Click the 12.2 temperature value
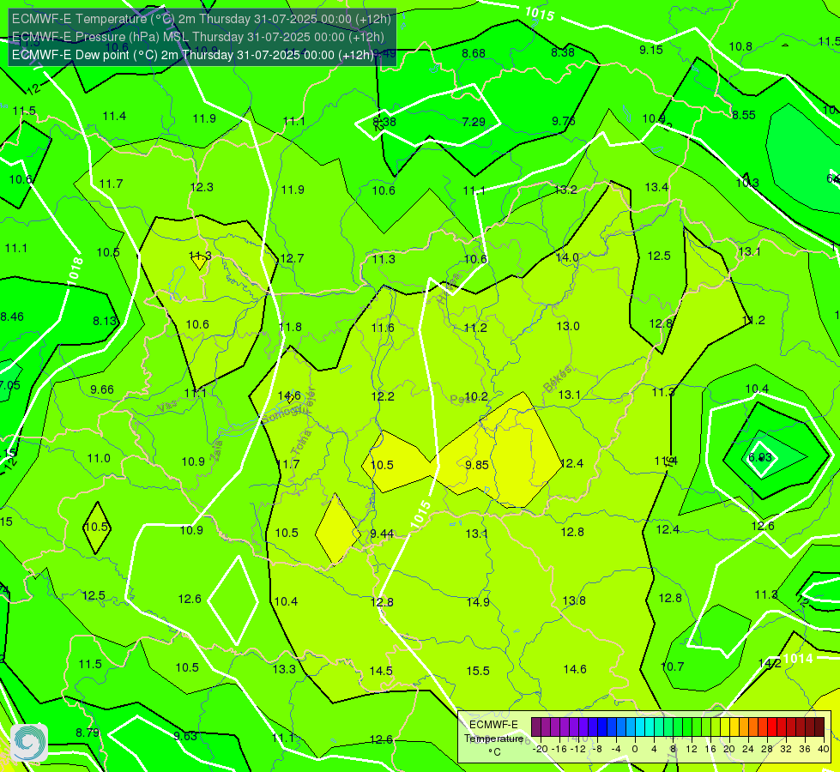The image size is (840, 772). 383,396
